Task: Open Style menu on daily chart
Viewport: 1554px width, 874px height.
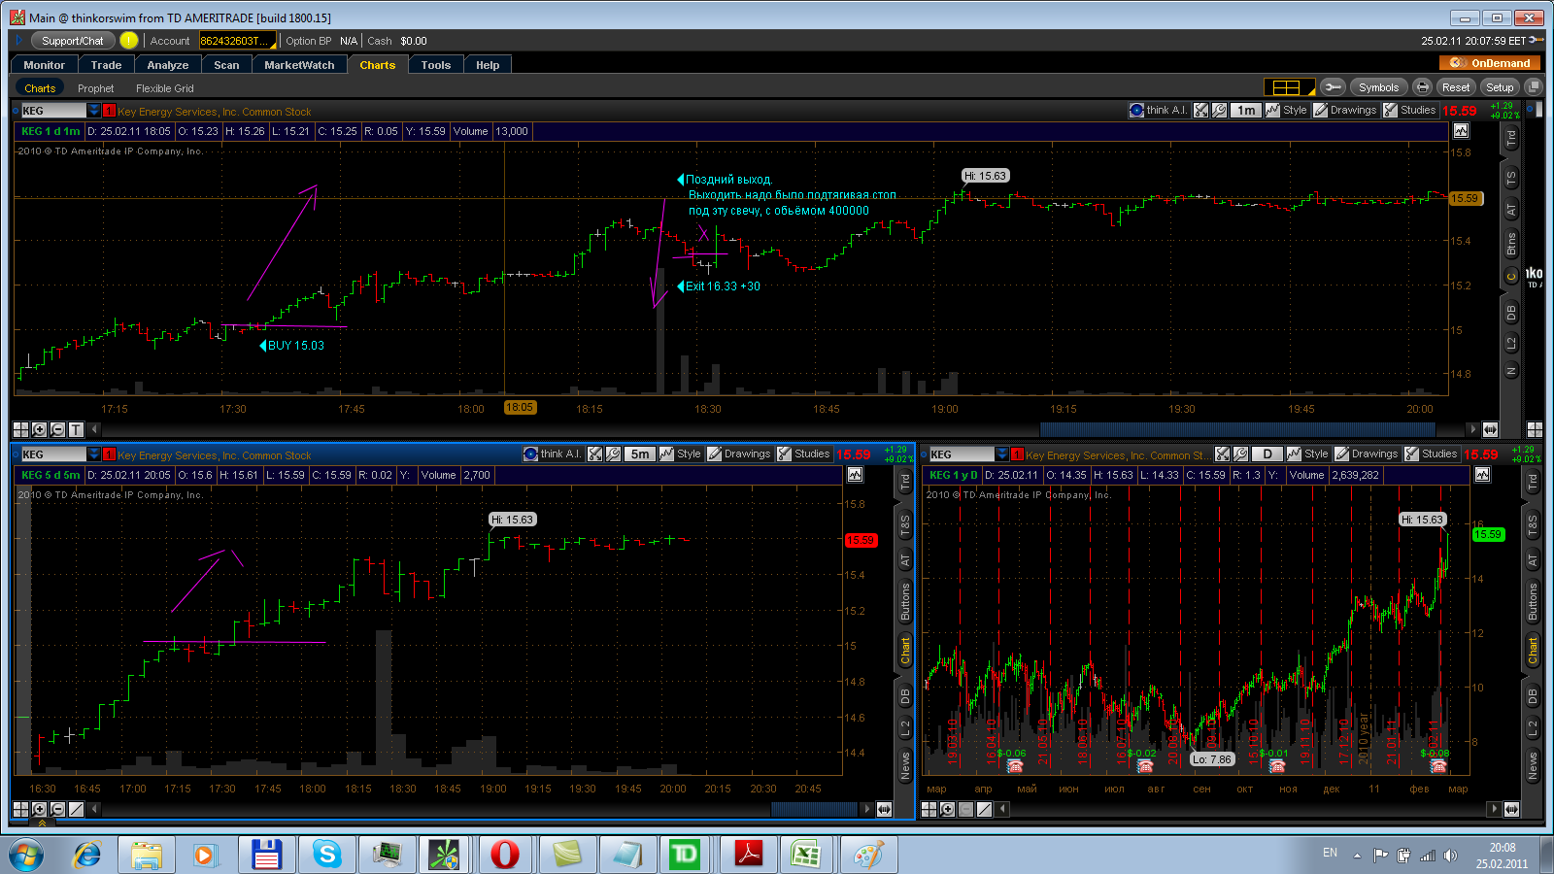Action: [x=1308, y=454]
